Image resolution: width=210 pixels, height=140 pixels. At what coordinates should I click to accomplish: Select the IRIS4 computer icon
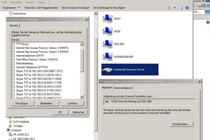[108, 19]
